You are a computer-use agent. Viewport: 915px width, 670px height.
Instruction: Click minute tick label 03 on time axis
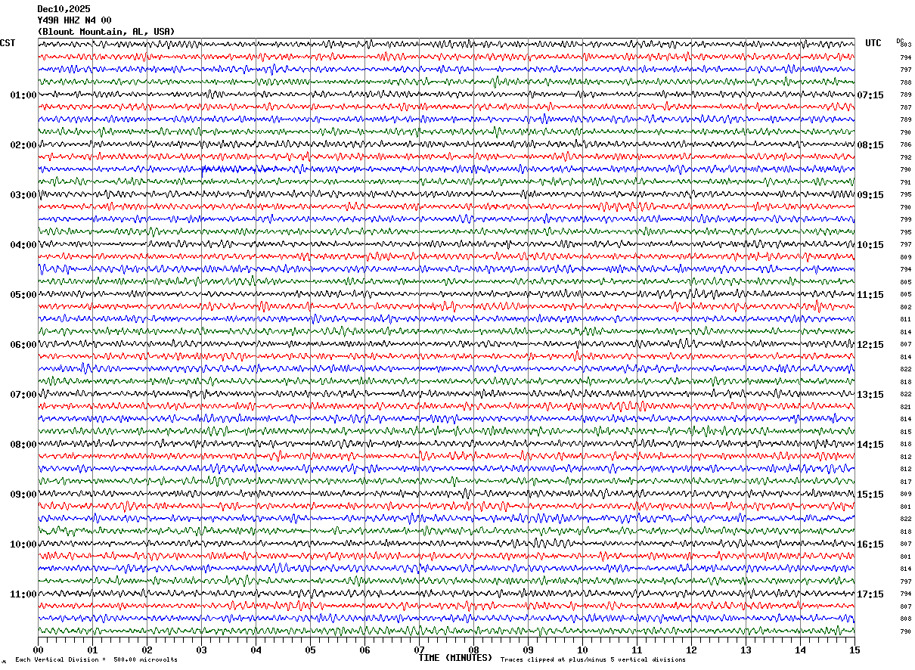click(201, 650)
